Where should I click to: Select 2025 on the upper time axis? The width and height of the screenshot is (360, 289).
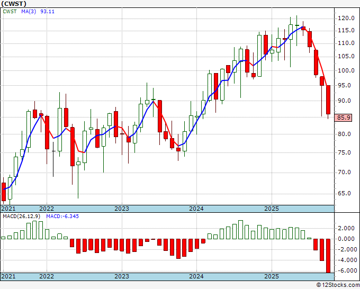tap(272, 209)
